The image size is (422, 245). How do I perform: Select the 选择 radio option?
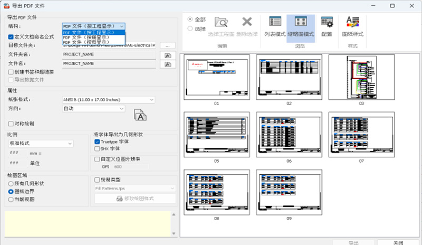point(190,29)
